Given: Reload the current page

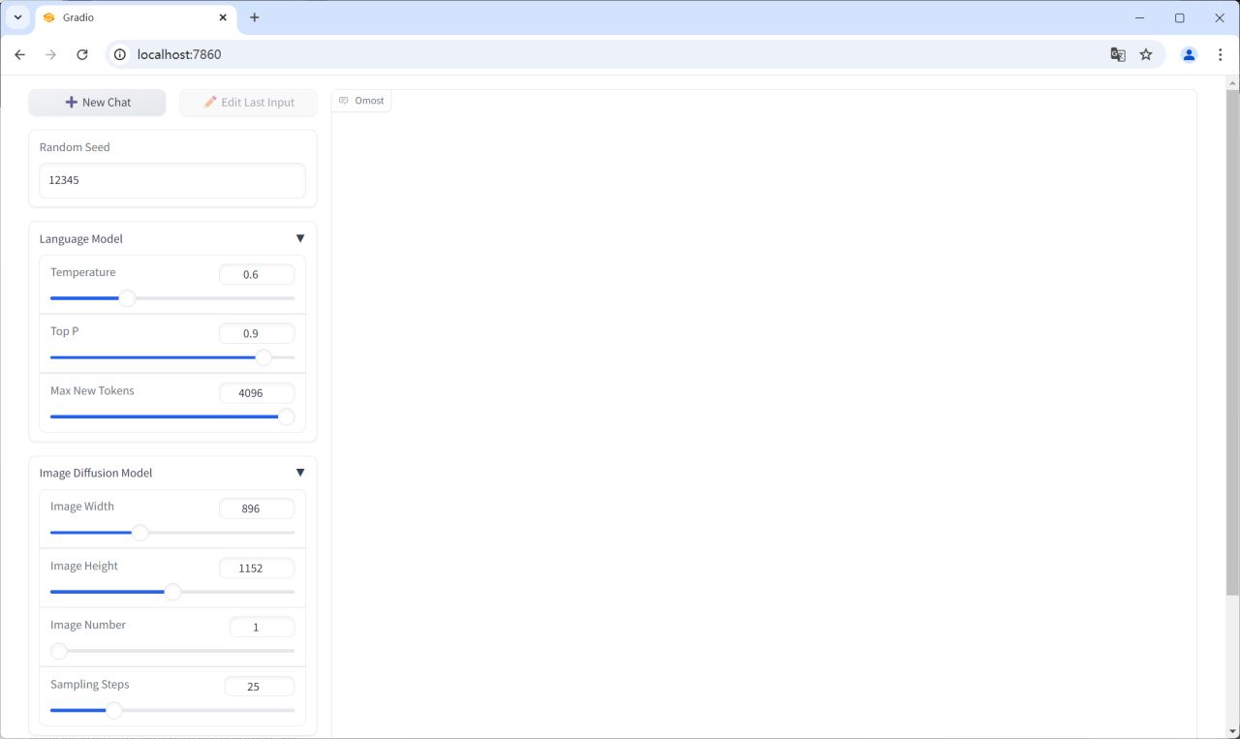Looking at the screenshot, I should click(x=82, y=55).
